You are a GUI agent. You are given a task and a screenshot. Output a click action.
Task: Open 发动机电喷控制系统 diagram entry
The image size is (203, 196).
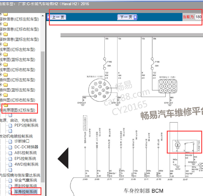click(x=16, y=136)
